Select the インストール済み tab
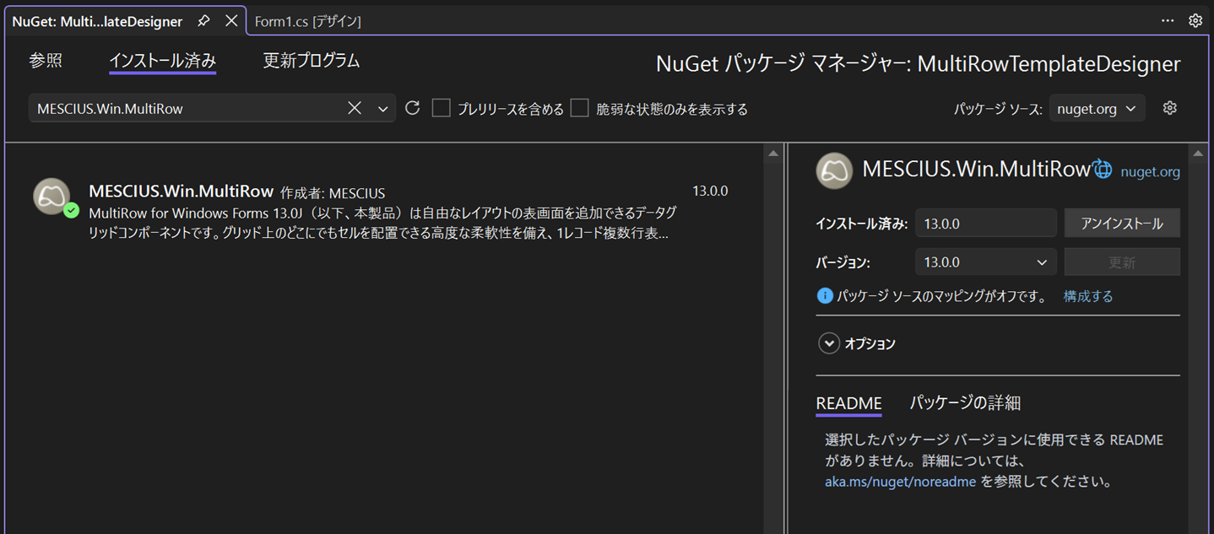The image size is (1214, 534). pyautogui.click(x=163, y=61)
